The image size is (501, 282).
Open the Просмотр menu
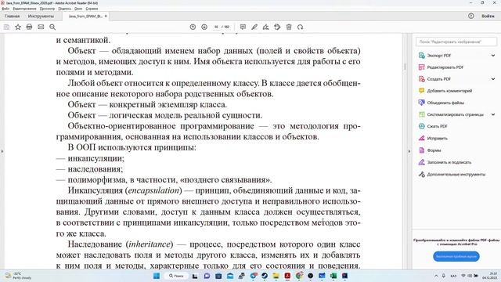[47, 9]
